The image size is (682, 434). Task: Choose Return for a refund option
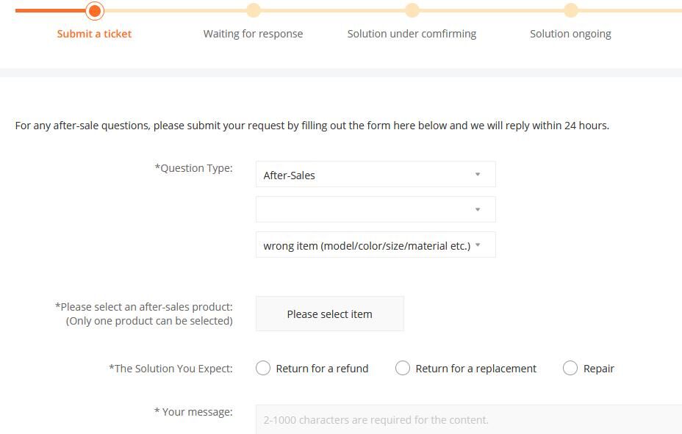[x=263, y=369]
